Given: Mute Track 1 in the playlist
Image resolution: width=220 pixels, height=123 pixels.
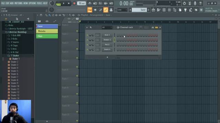Looking at the screenshot, I should tap(77, 31).
